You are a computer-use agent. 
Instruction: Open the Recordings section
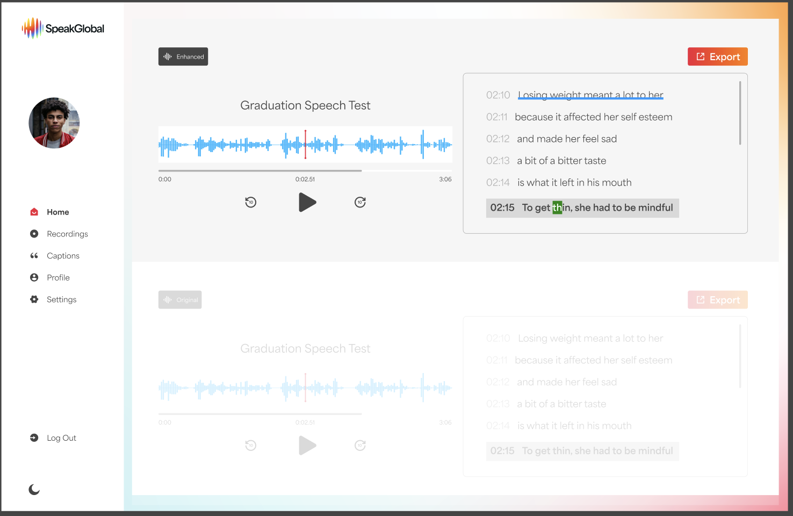click(x=67, y=234)
